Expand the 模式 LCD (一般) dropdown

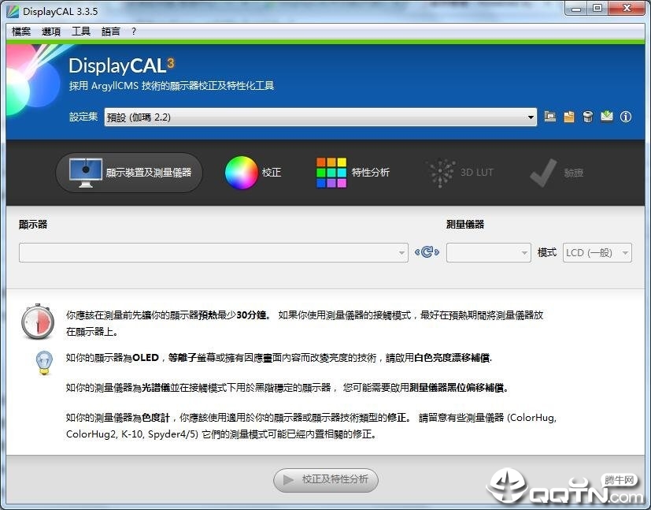(597, 253)
